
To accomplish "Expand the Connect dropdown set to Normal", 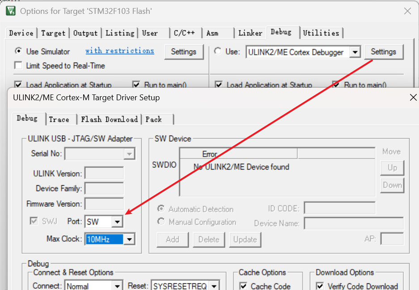I will [x=117, y=286].
